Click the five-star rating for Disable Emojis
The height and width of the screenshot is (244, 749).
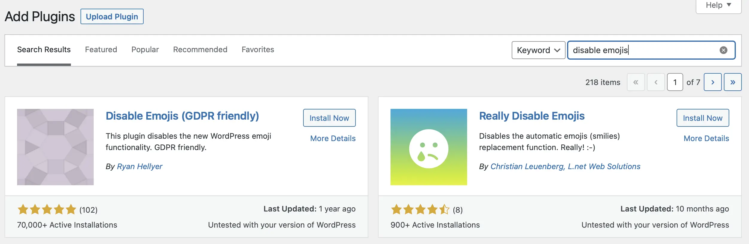coord(47,210)
